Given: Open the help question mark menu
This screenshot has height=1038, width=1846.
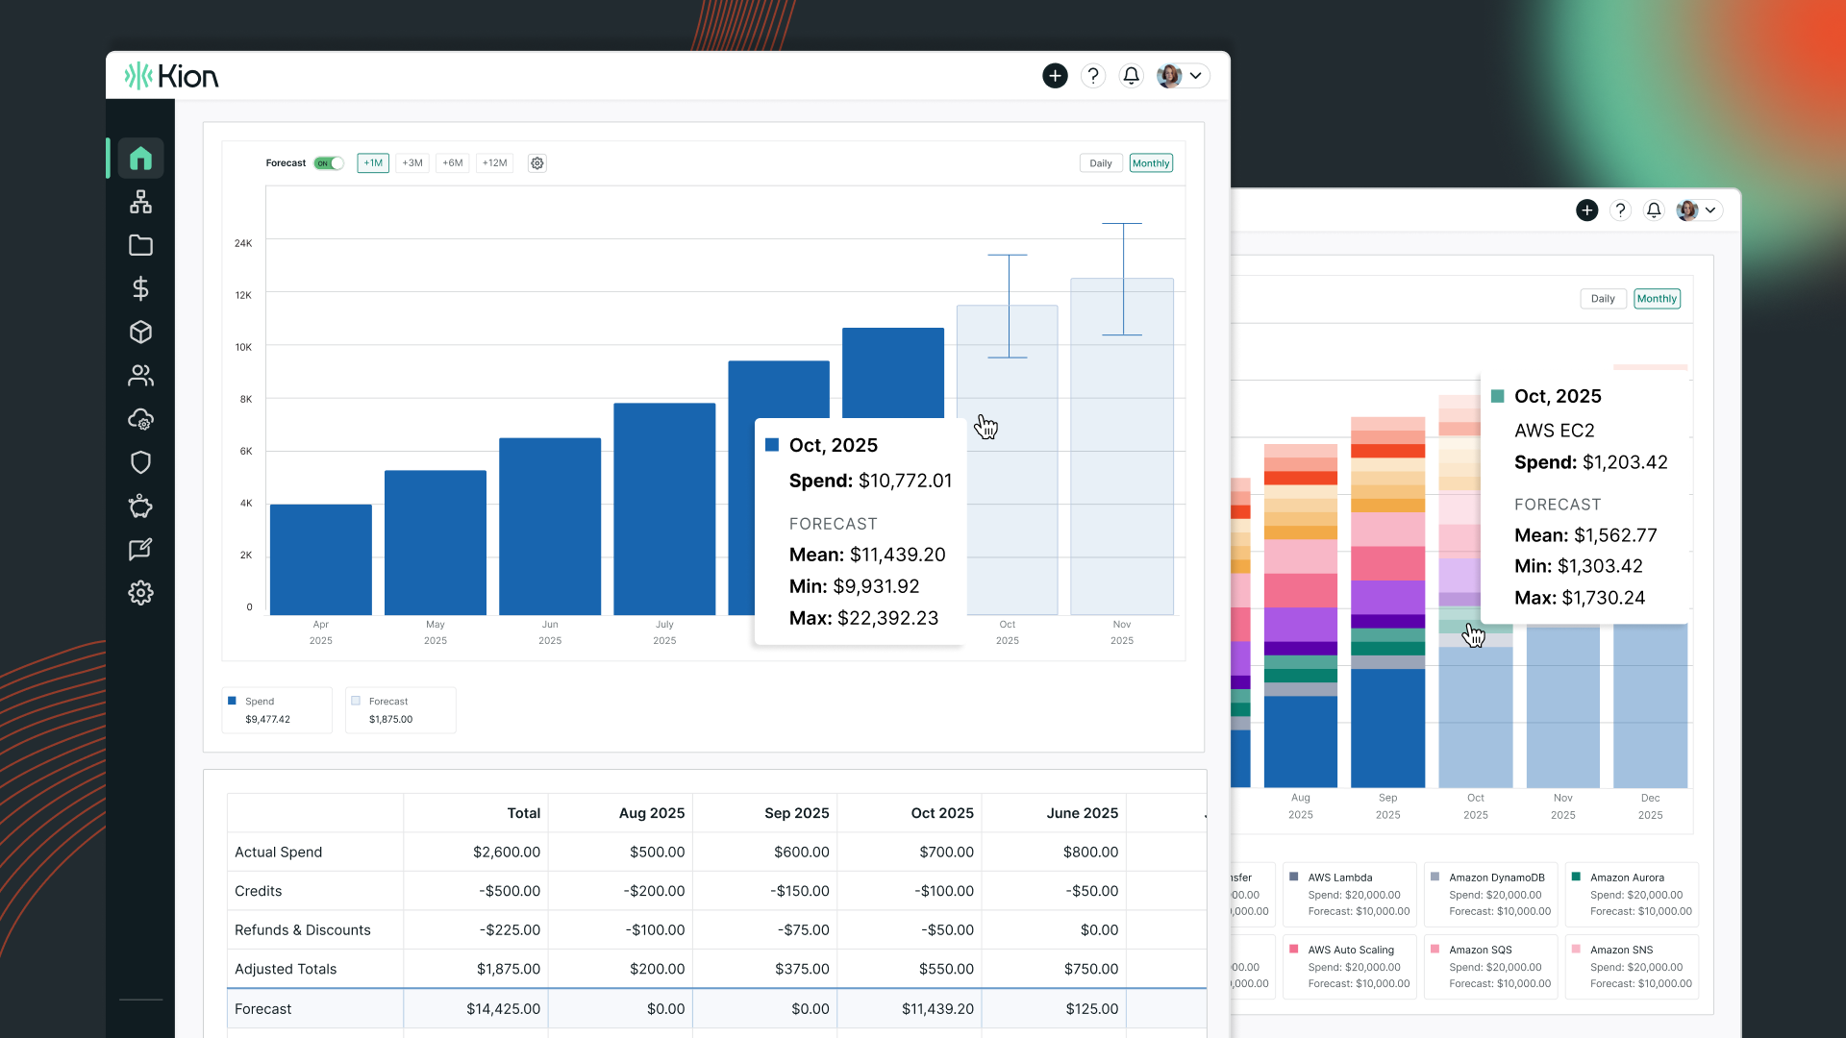Looking at the screenshot, I should (1093, 75).
